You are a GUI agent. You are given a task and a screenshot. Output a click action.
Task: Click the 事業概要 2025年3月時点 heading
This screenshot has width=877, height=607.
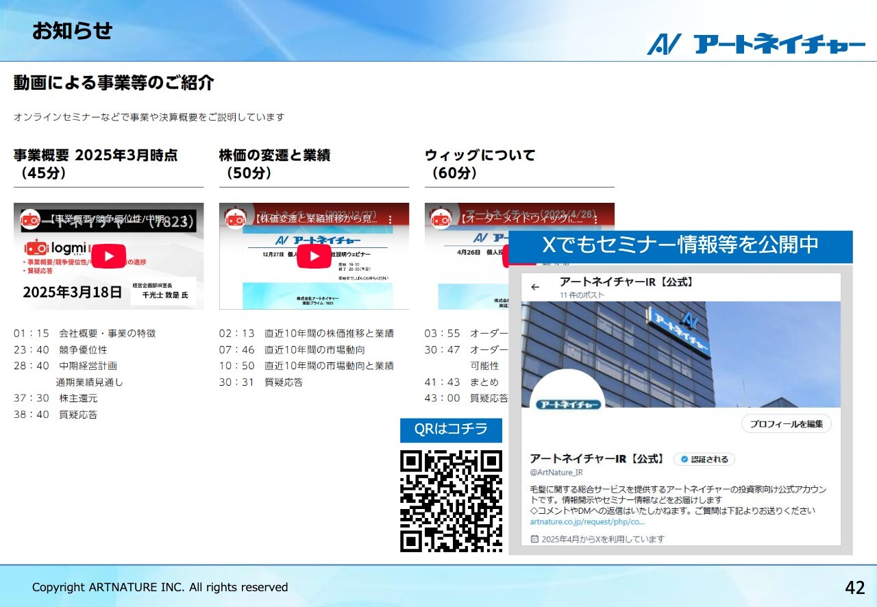pos(95,156)
